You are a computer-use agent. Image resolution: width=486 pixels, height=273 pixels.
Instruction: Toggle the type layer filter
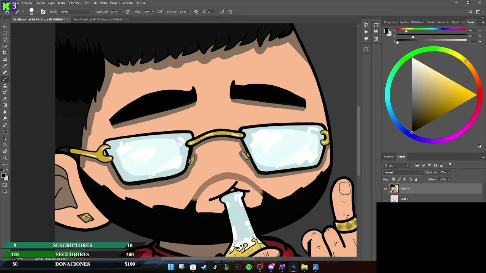pos(429,165)
